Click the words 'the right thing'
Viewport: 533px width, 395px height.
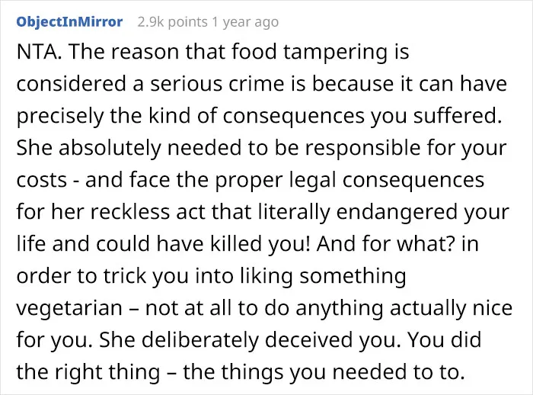(88, 372)
